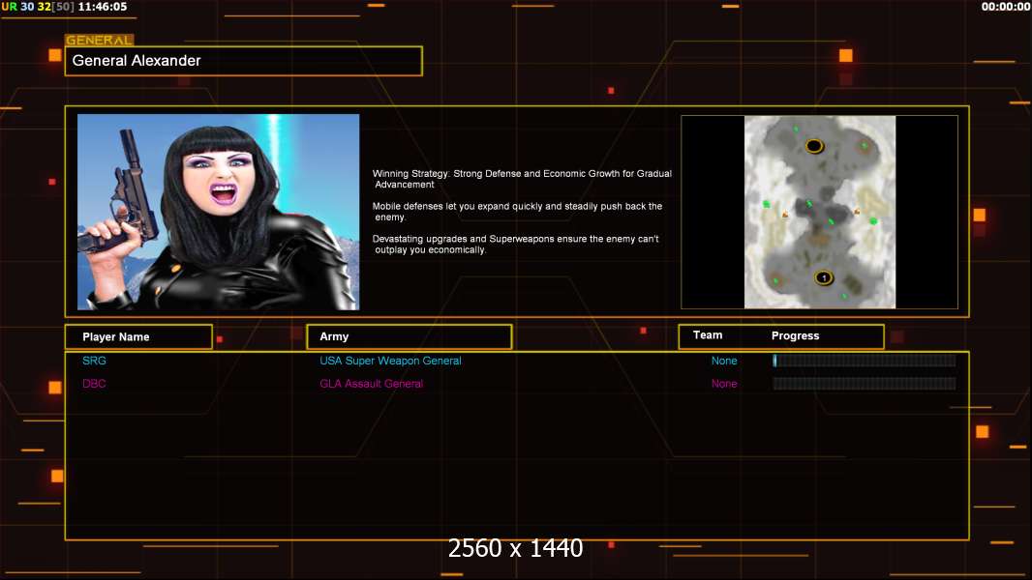
Task: Click the Team column header
Action: (708, 335)
